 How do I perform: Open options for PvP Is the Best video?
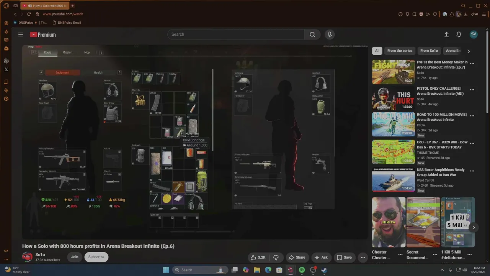[472, 64]
